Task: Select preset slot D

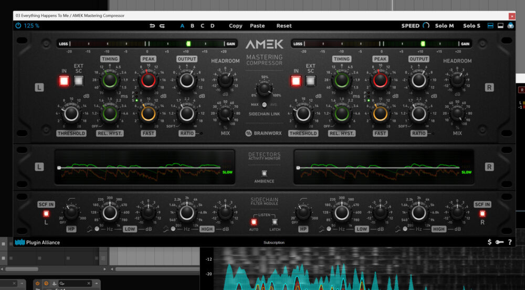Action: click(212, 26)
